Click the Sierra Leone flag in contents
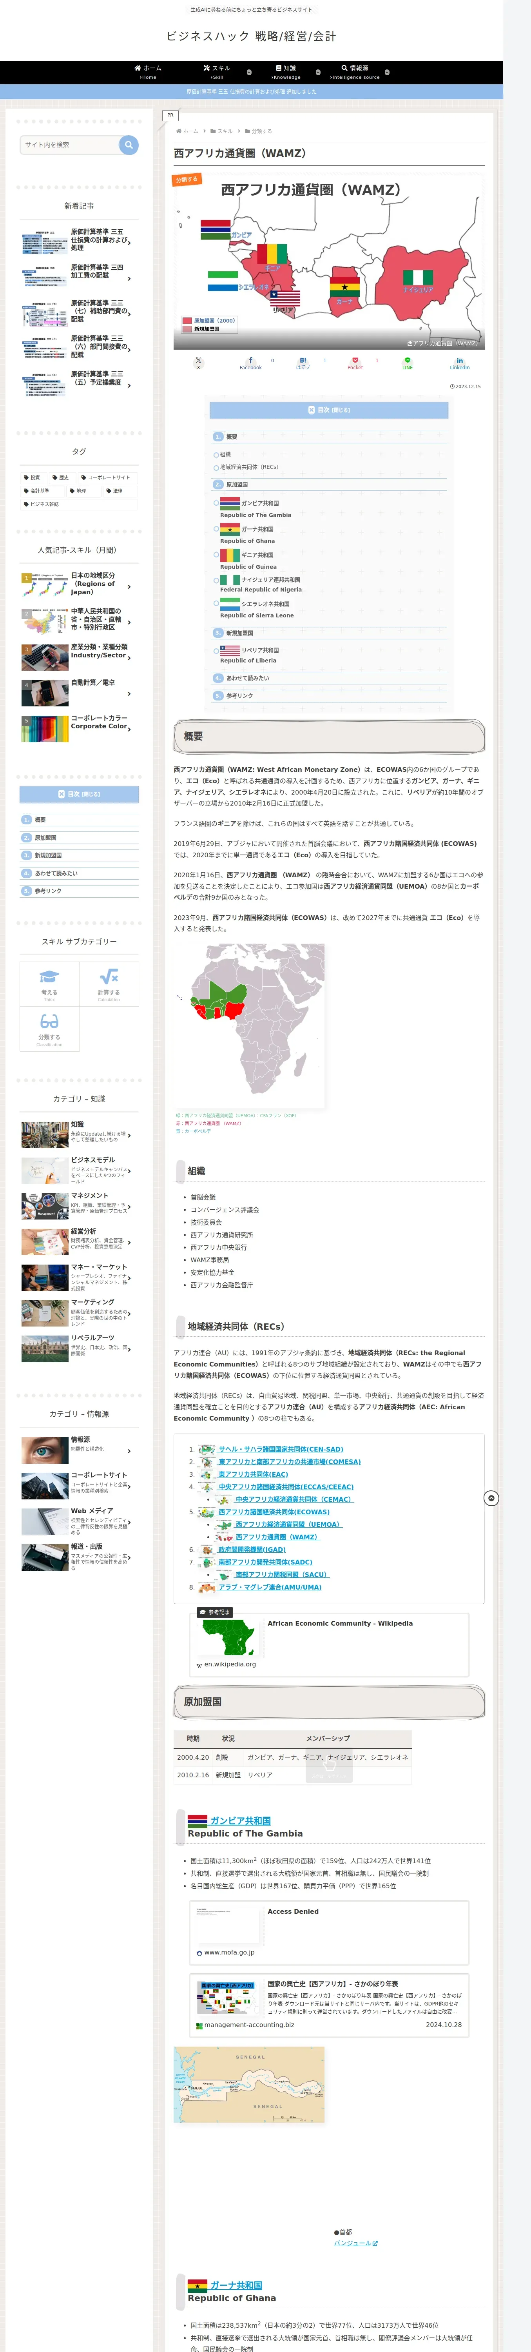This screenshot has width=531, height=2352. pos(230,604)
